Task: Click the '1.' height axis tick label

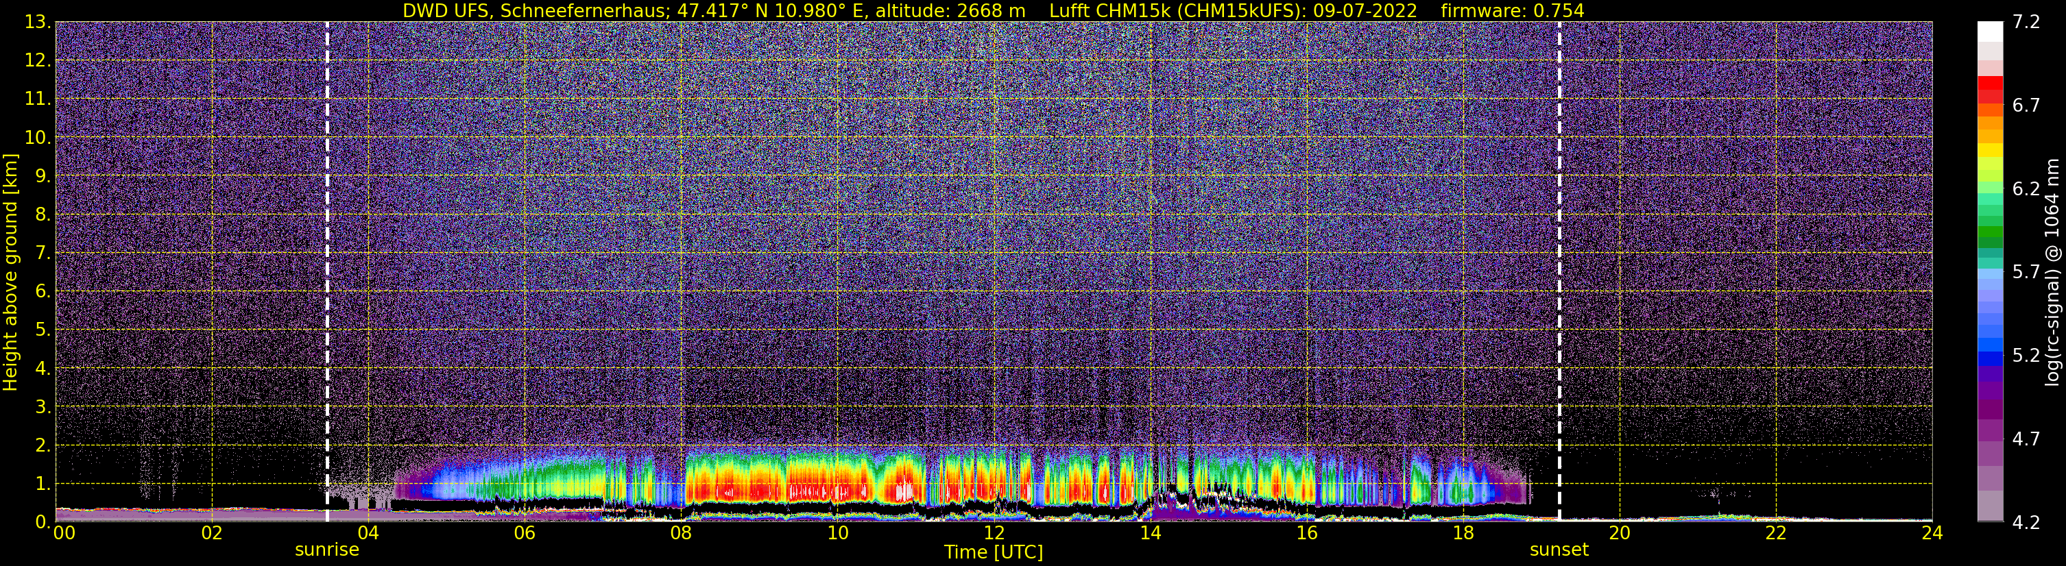Action: coord(43,483)
